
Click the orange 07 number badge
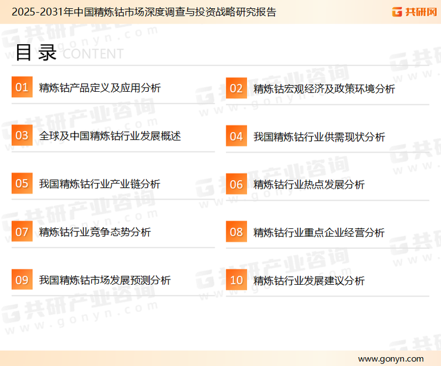tap(22, 231)
